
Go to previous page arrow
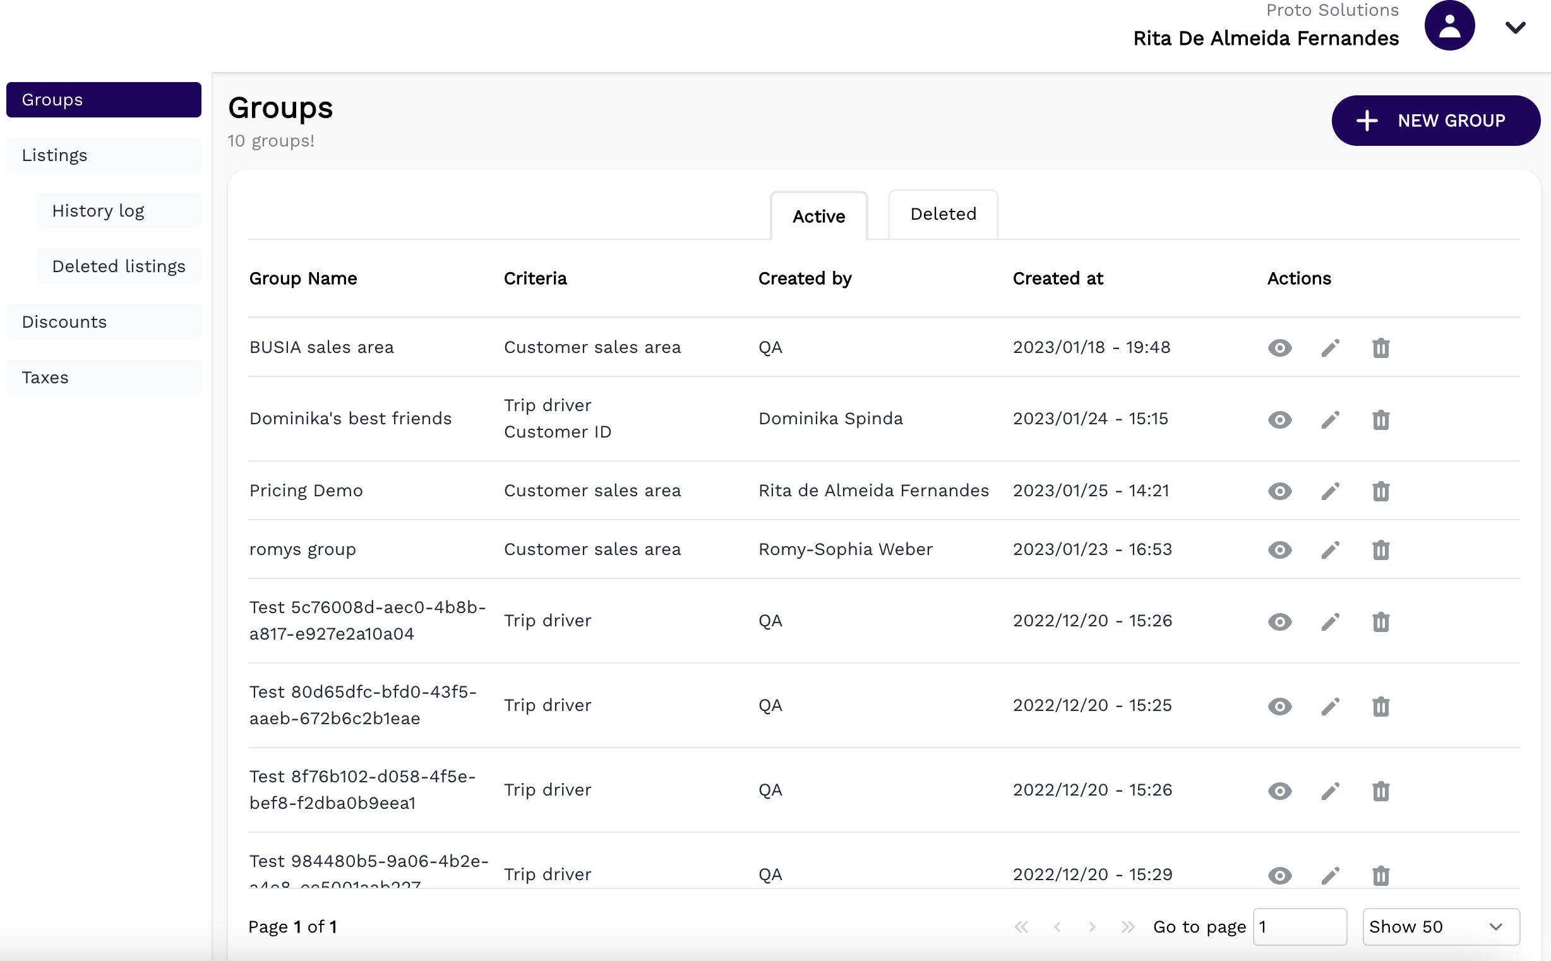(1057, 926)
